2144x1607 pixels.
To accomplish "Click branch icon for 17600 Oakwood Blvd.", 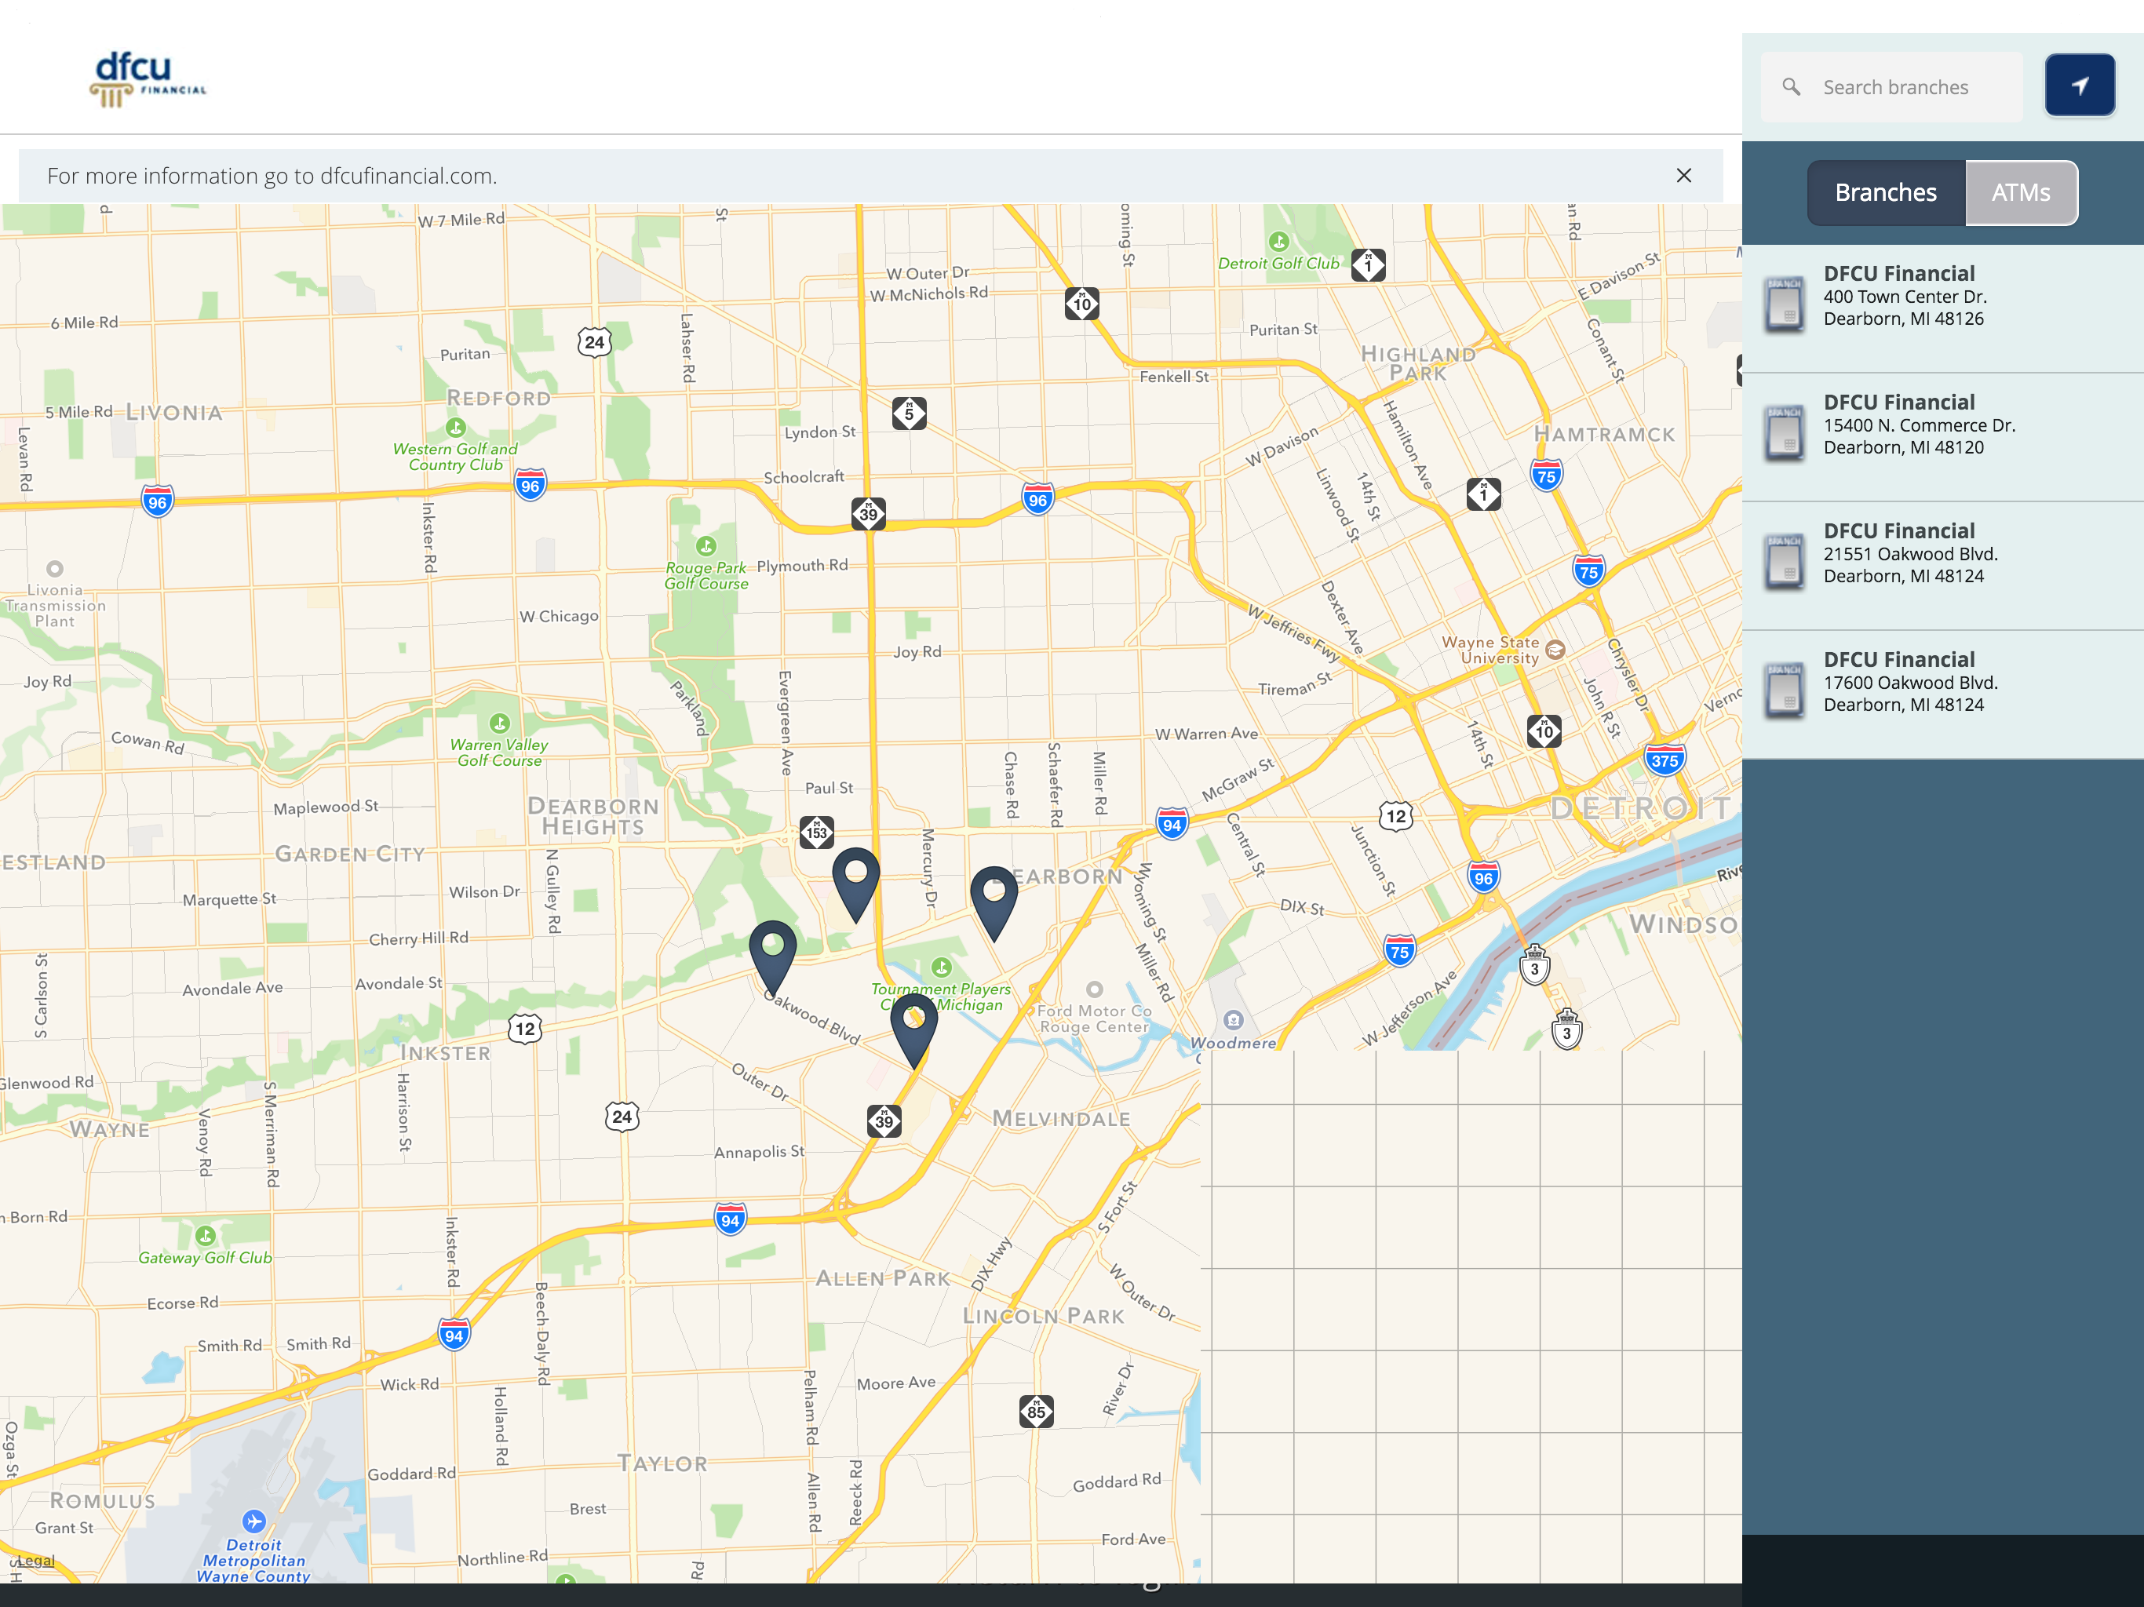I will coord(1785,690).
